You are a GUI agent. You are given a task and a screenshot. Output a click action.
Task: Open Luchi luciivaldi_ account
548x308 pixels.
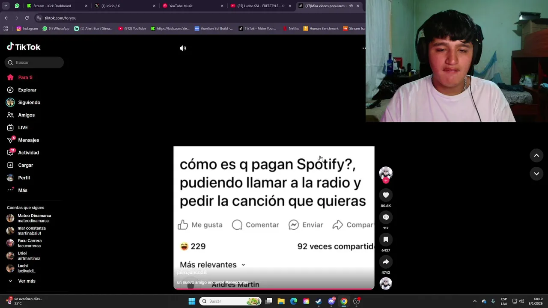[21, 268]
